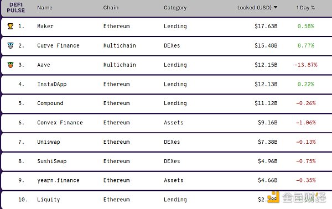332x209 pixels.
Task: Select the Category column header
Action: [175, 8]
